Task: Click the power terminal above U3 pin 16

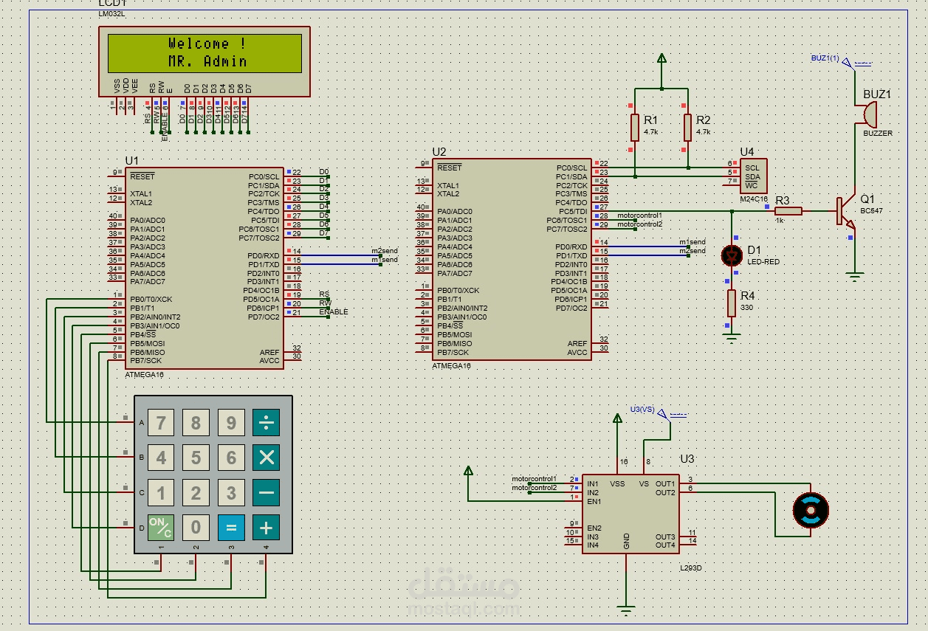Action: coord(618,419)
